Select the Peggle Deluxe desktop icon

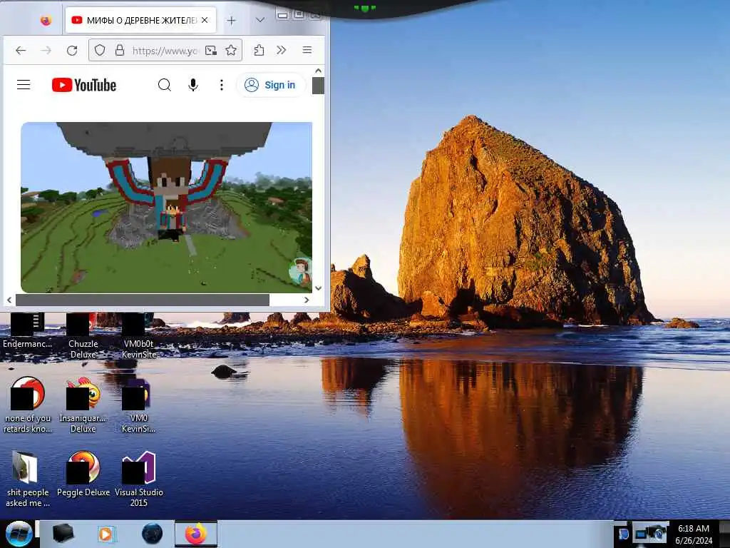click(83, 475)
